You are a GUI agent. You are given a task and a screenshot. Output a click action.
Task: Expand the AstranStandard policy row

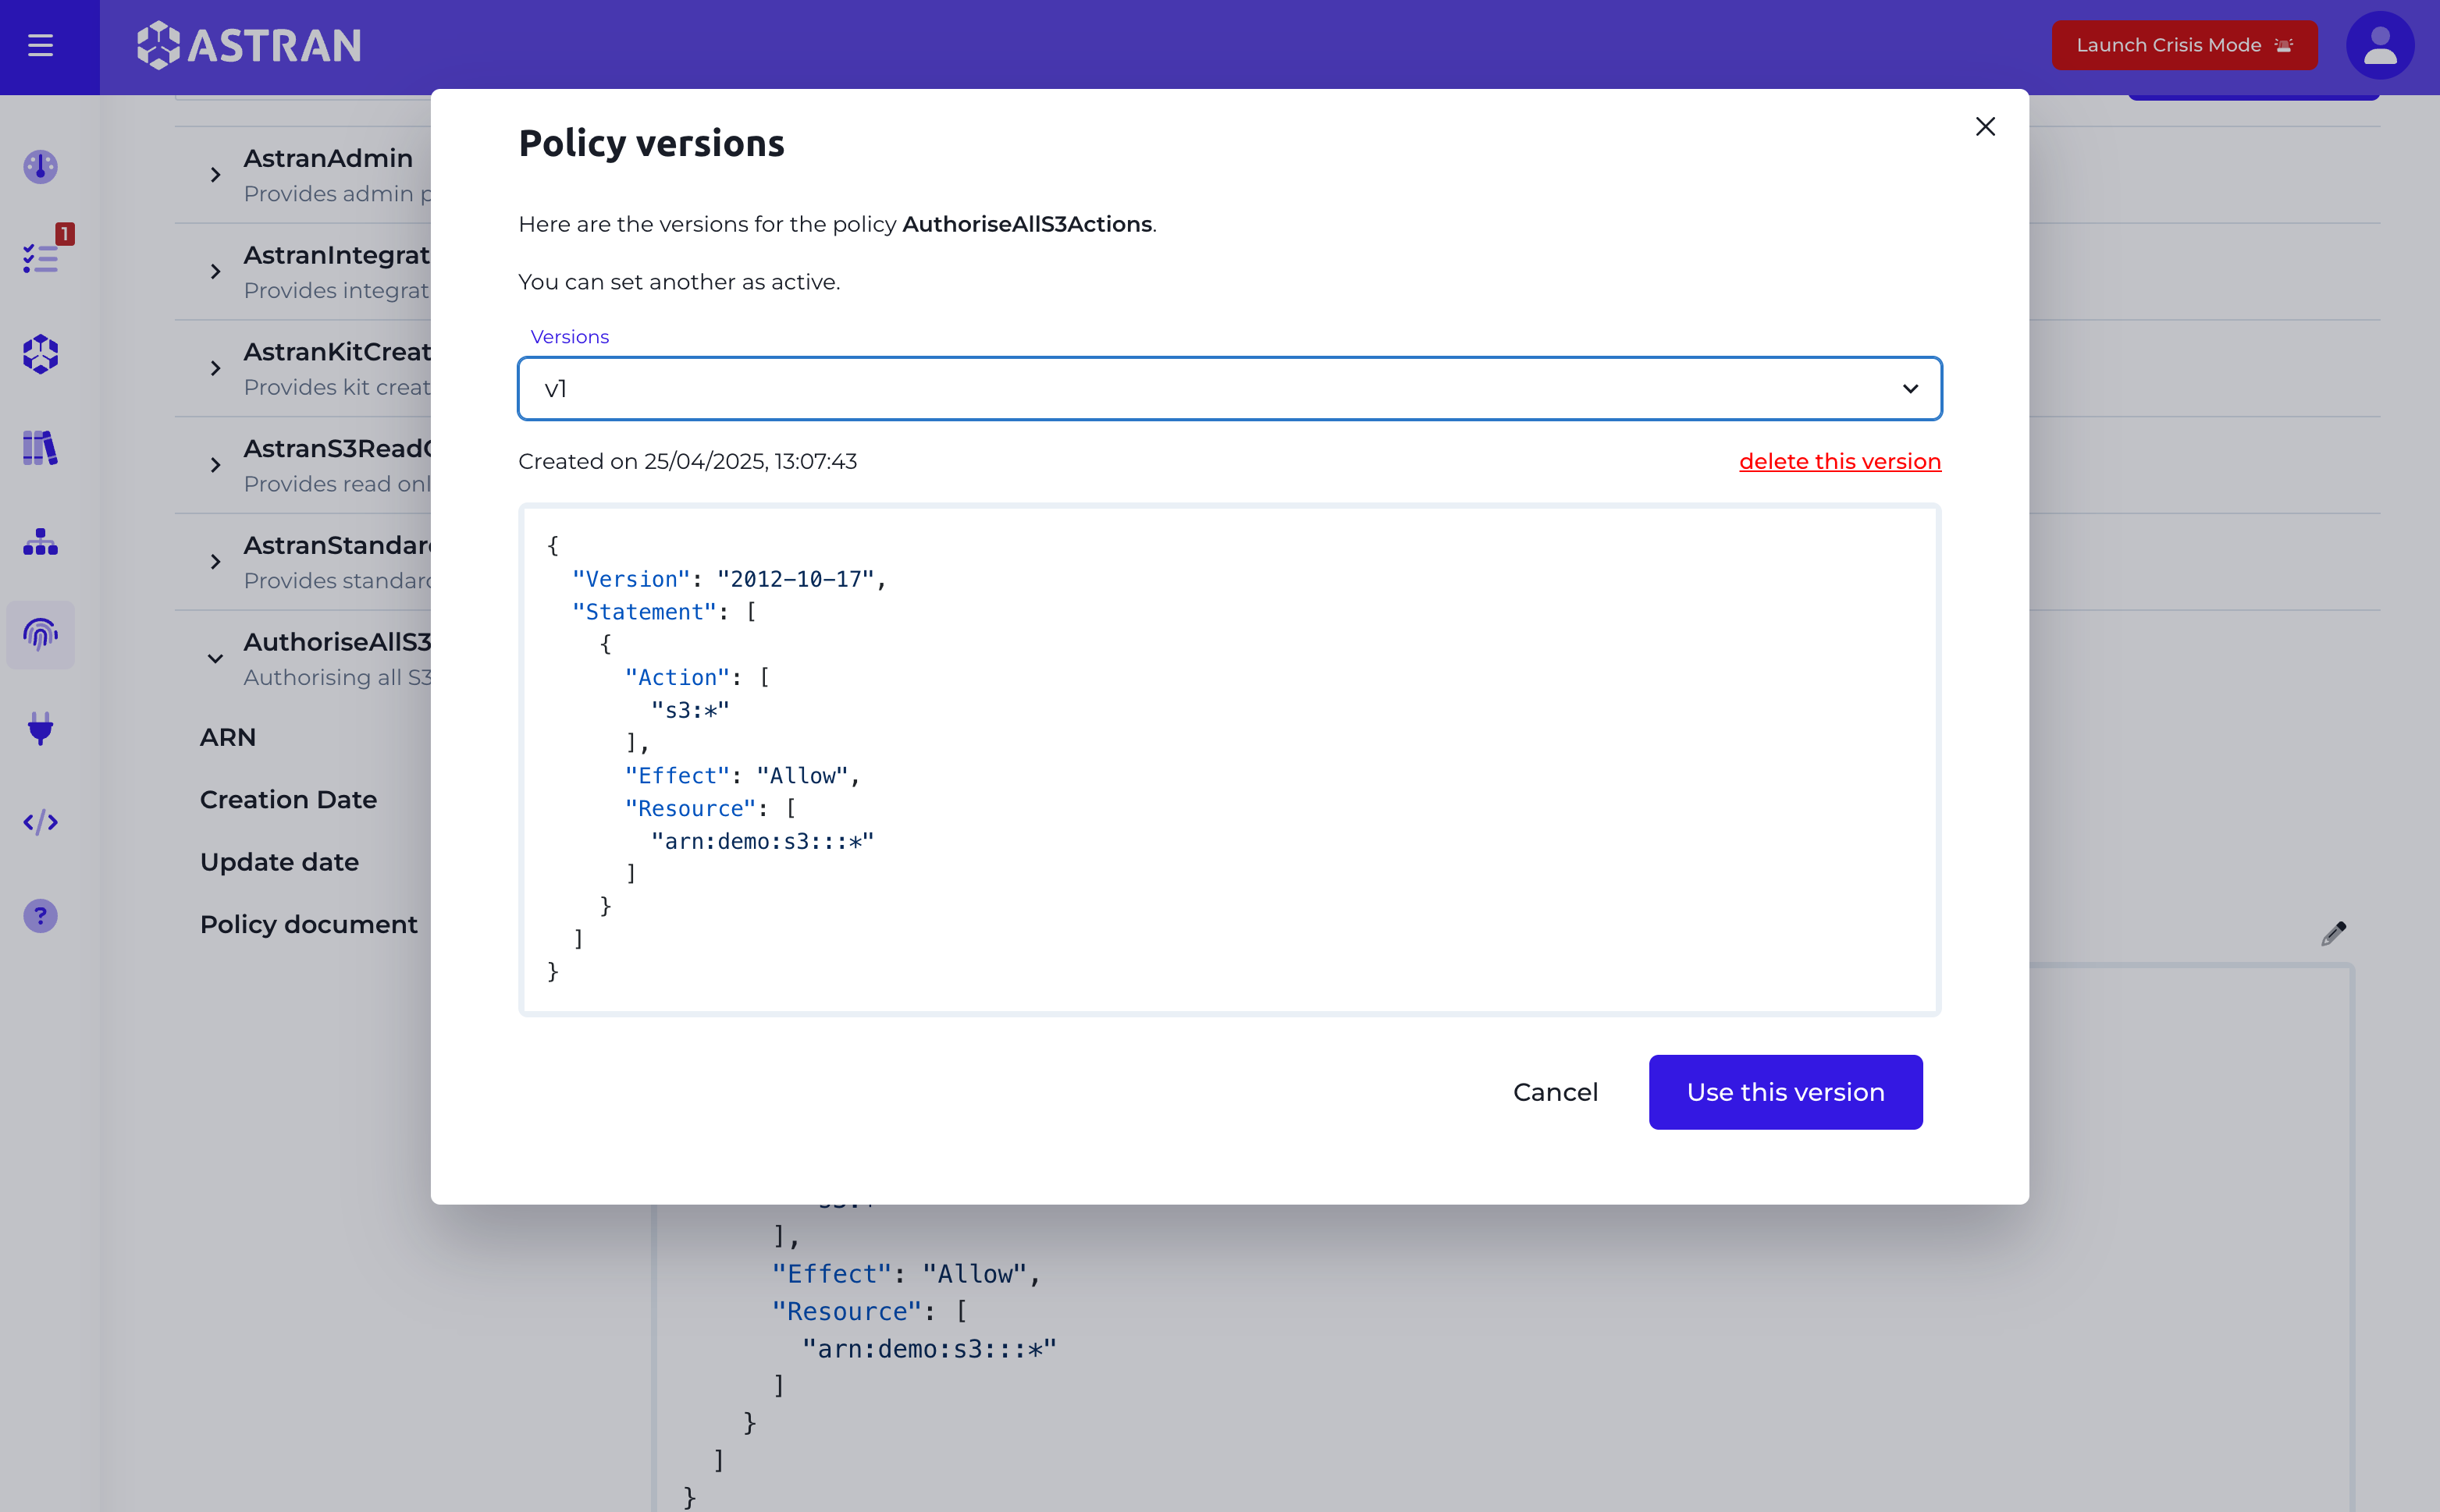click(x=215, y=562)
